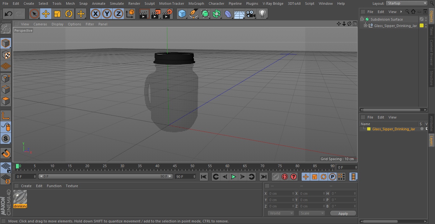Image resolution: width=435 pixels, height=224 pixels.
Task: Open Material manager Create menu
Action: [x=26, y=186]
